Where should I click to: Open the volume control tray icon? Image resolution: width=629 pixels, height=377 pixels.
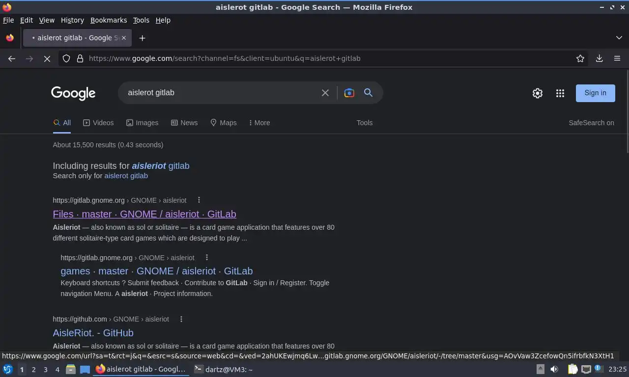[554, 369]
